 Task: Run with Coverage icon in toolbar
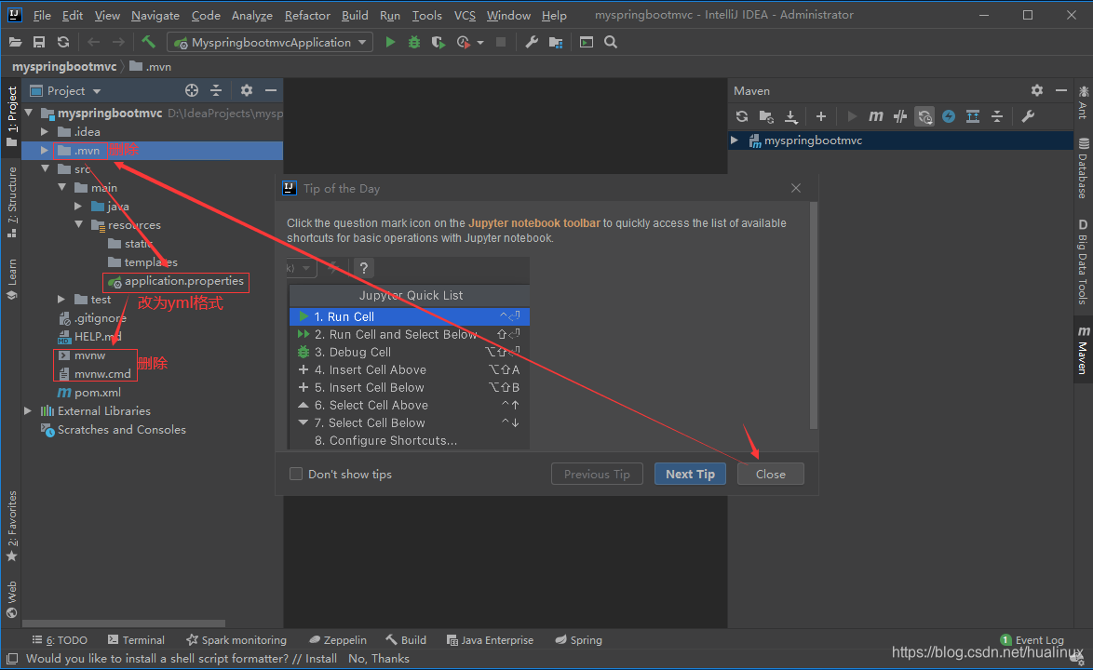click(x=438, y=43)
